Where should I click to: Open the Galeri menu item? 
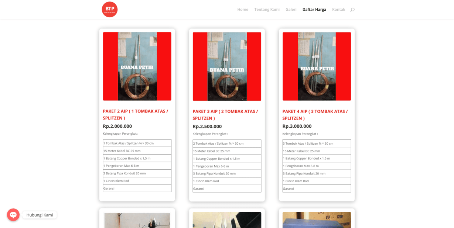click(291, 10)
